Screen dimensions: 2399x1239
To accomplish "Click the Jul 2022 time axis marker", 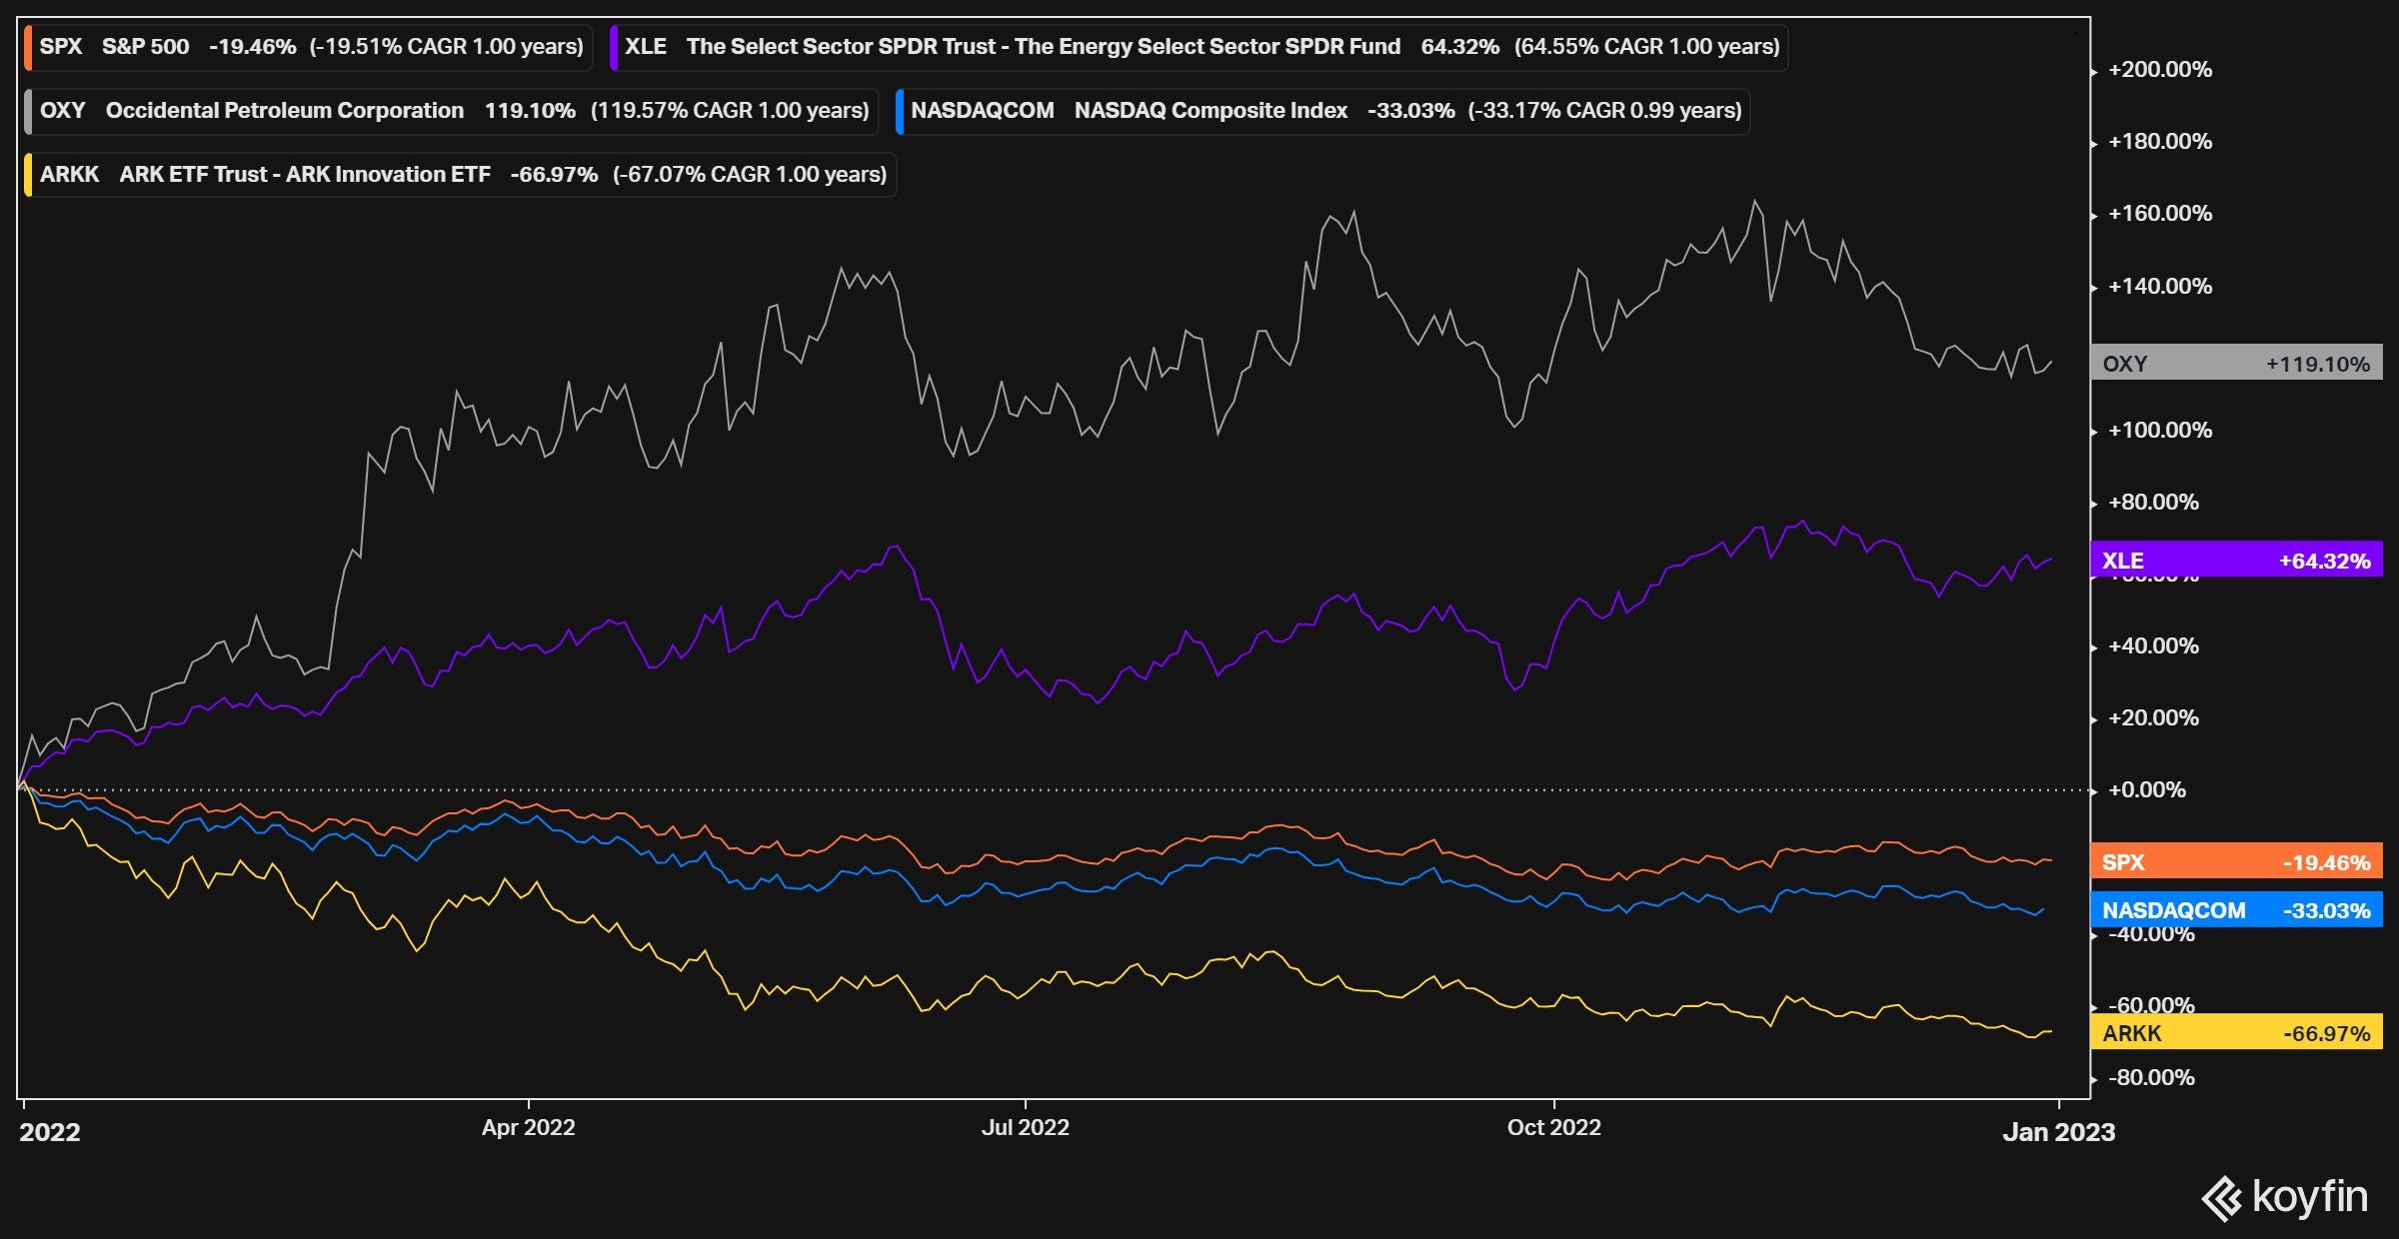I will tap(1025, 1127).
